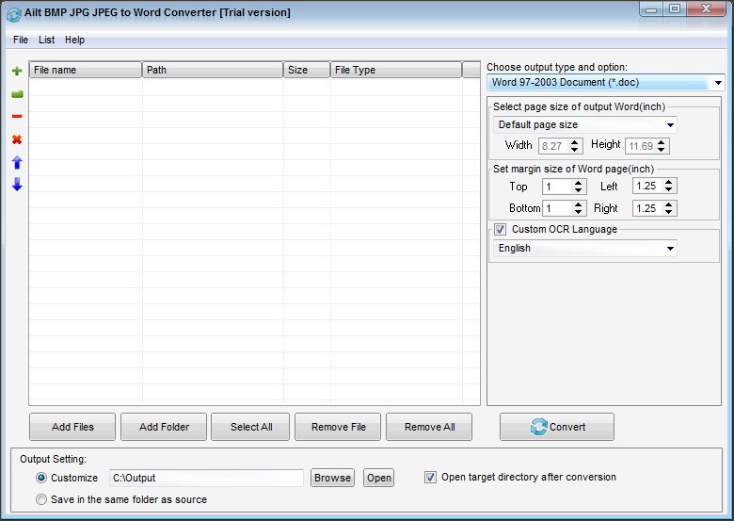The width and height of the screenshot is (734, 521).
Task: Increase the Bottom margin value
Action: pos(578,204)
